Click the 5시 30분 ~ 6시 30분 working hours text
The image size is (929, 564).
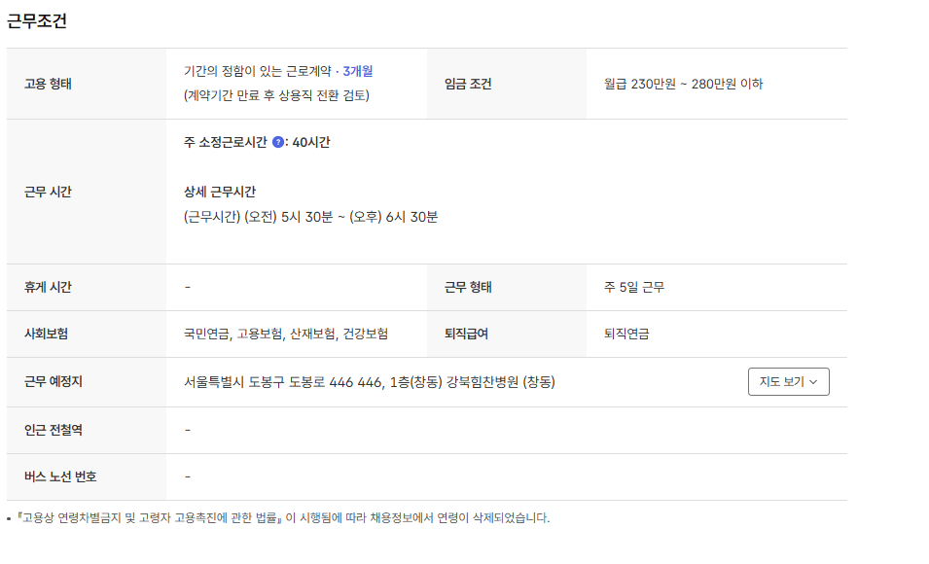coord(310,217)
